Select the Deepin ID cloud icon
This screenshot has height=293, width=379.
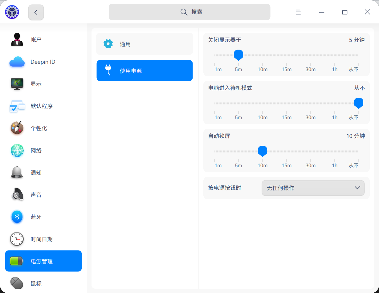point(17,62)
